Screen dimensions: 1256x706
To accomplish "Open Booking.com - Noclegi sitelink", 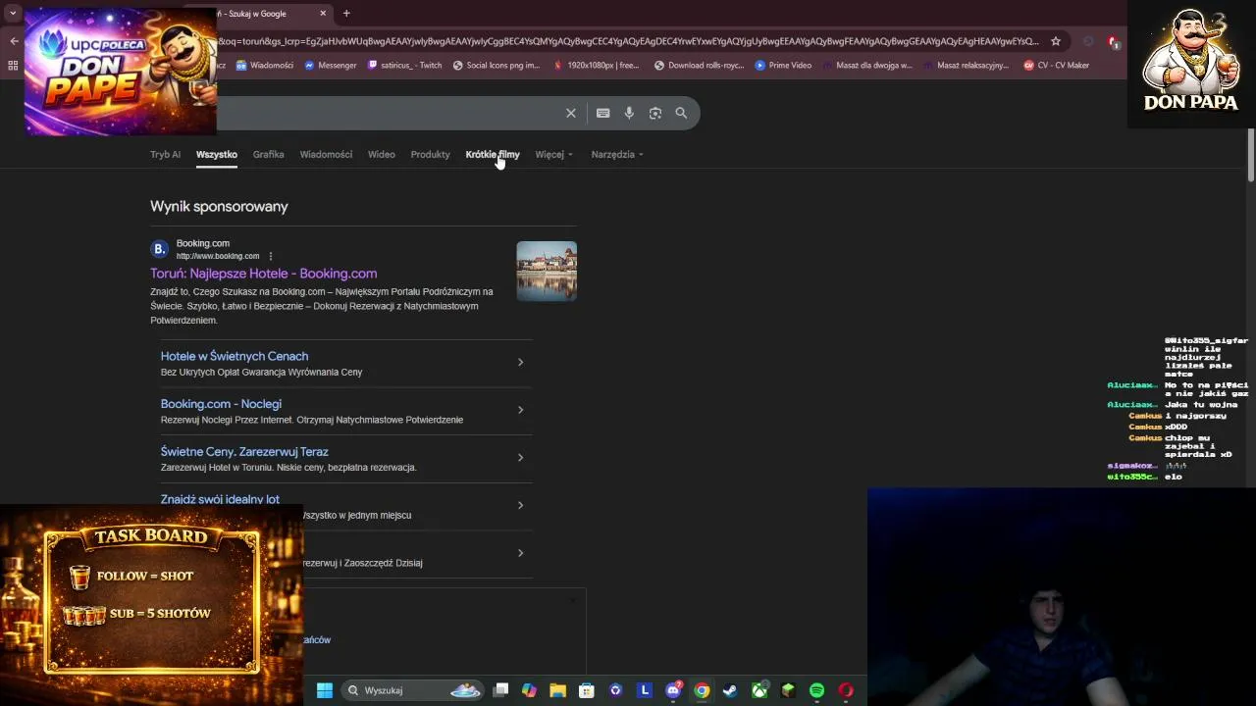I will click(221, 404).
